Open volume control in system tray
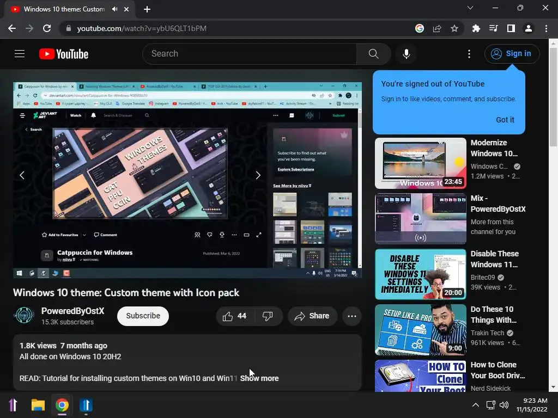 click(x=504, y=405)
